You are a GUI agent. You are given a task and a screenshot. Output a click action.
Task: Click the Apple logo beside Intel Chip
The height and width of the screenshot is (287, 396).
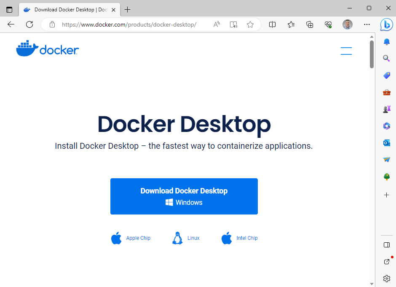pyautogui.click(x=227, y=238)
